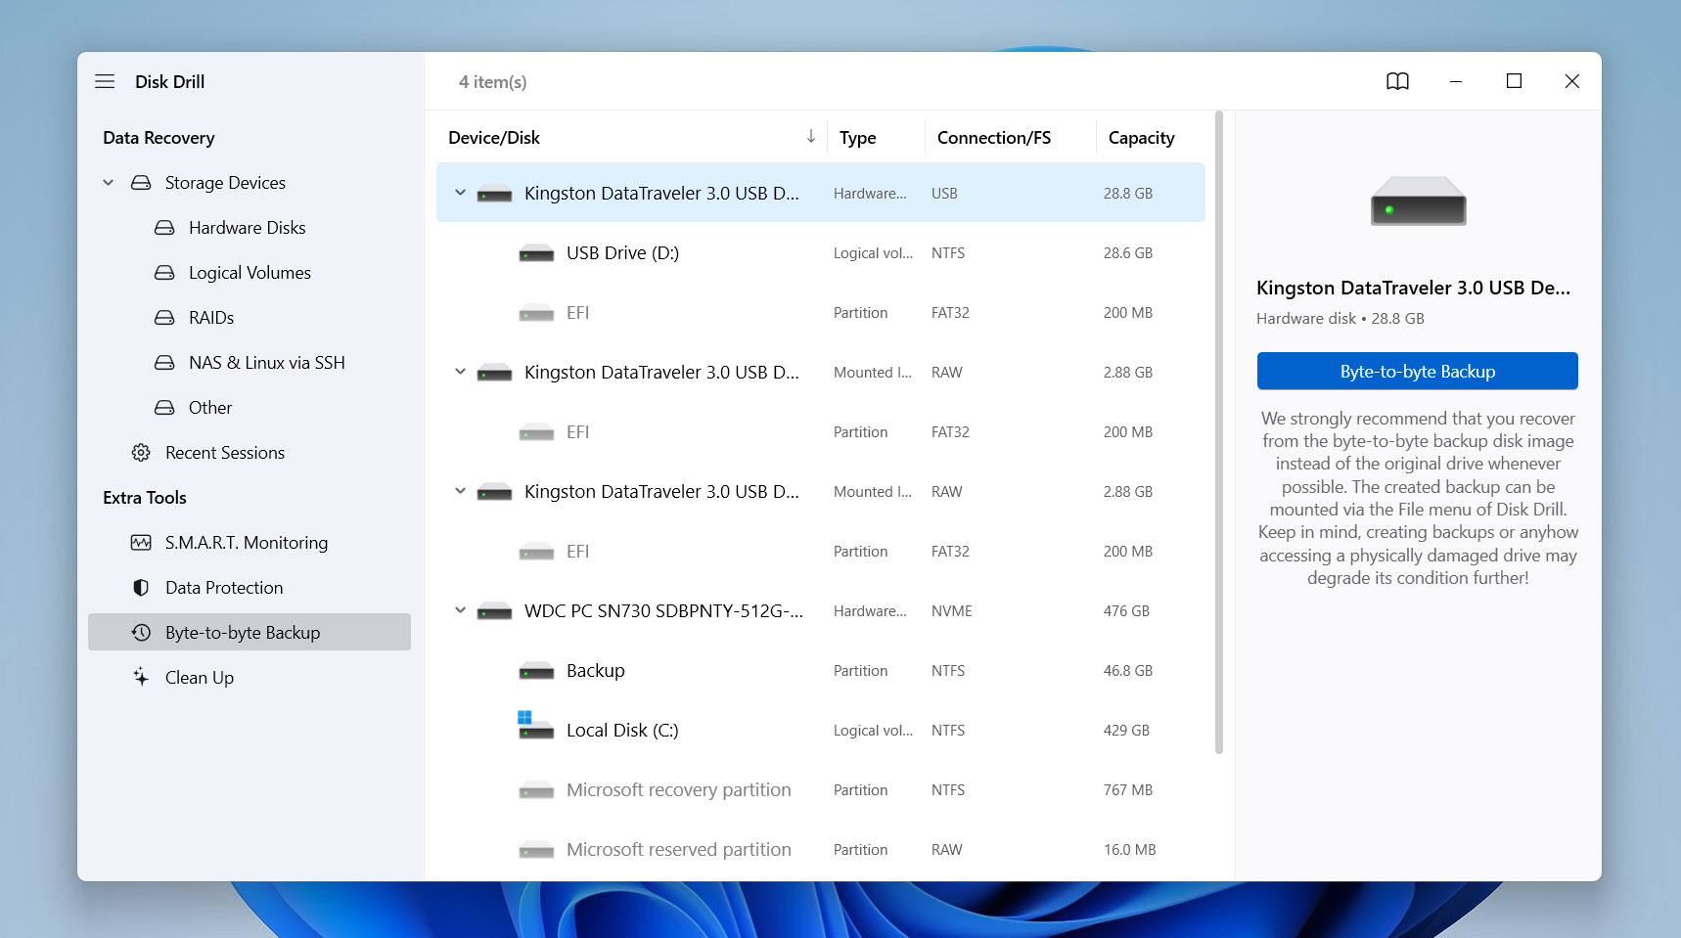The image size is (1681, 938).
Task: Open Hardware Disks section
Action: [247, 228]
